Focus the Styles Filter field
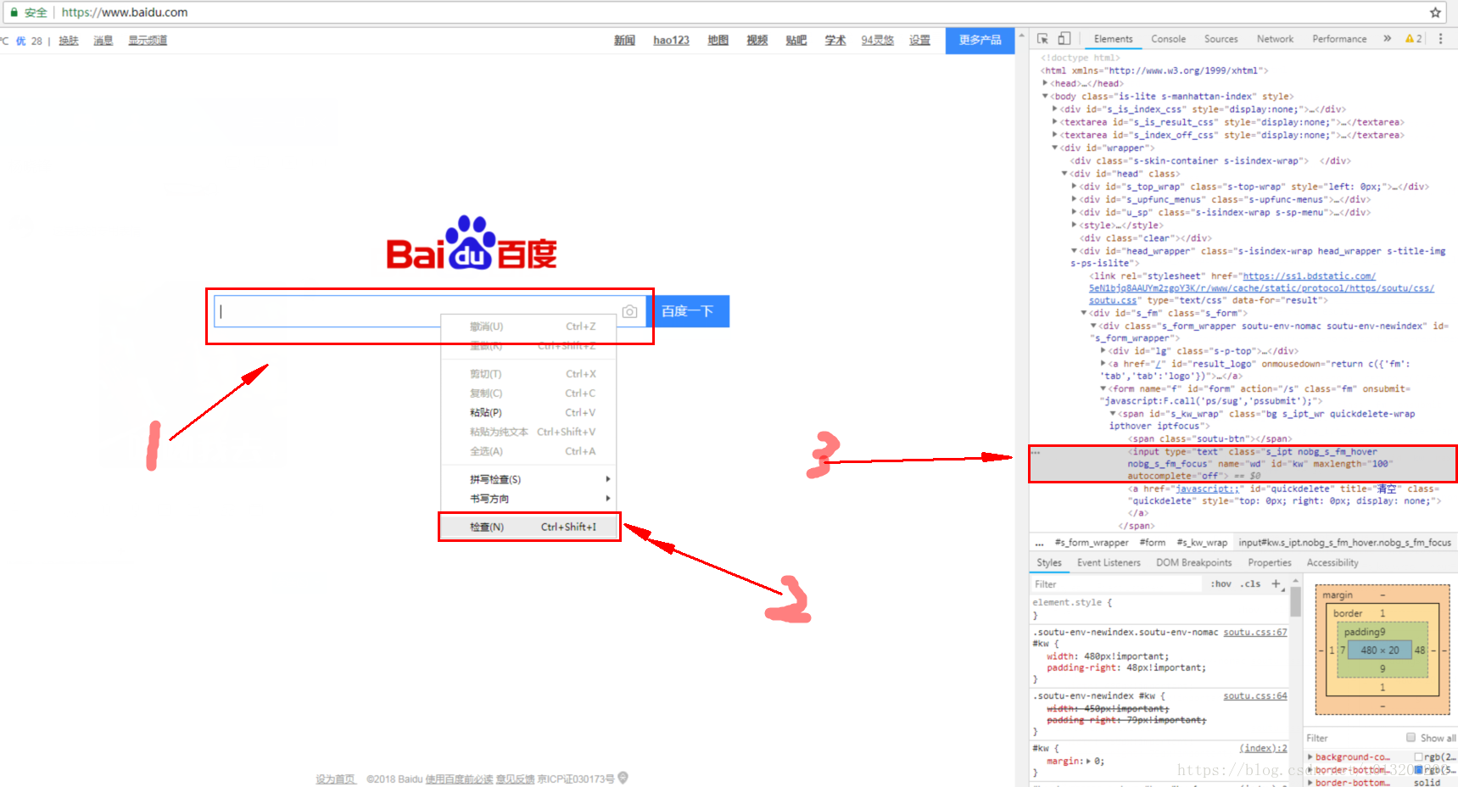Screen dimensions: 1458x787 coord(1115,584)
